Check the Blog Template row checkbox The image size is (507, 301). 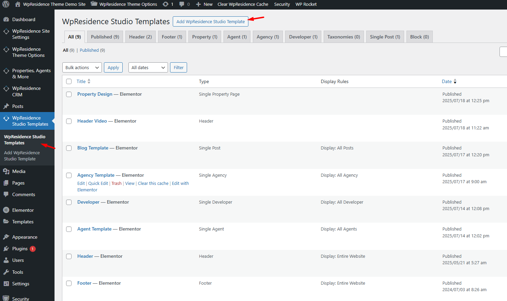69,148
